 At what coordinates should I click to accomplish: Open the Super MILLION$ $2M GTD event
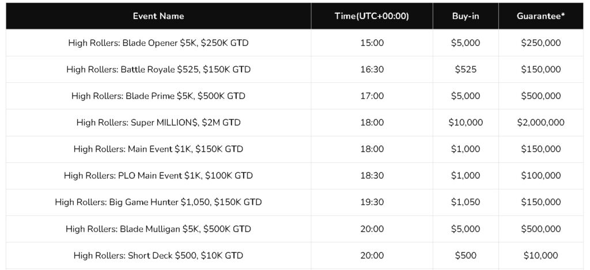pos(158,123)
